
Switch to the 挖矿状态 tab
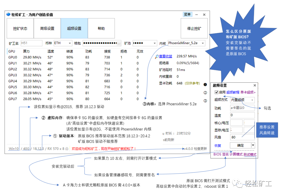(20, 28)
